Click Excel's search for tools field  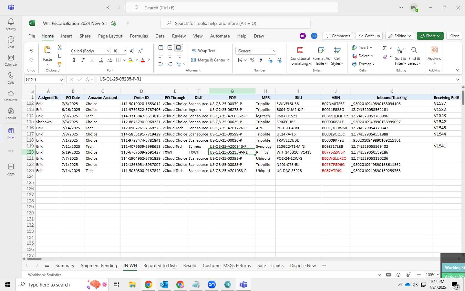point(235,23)
